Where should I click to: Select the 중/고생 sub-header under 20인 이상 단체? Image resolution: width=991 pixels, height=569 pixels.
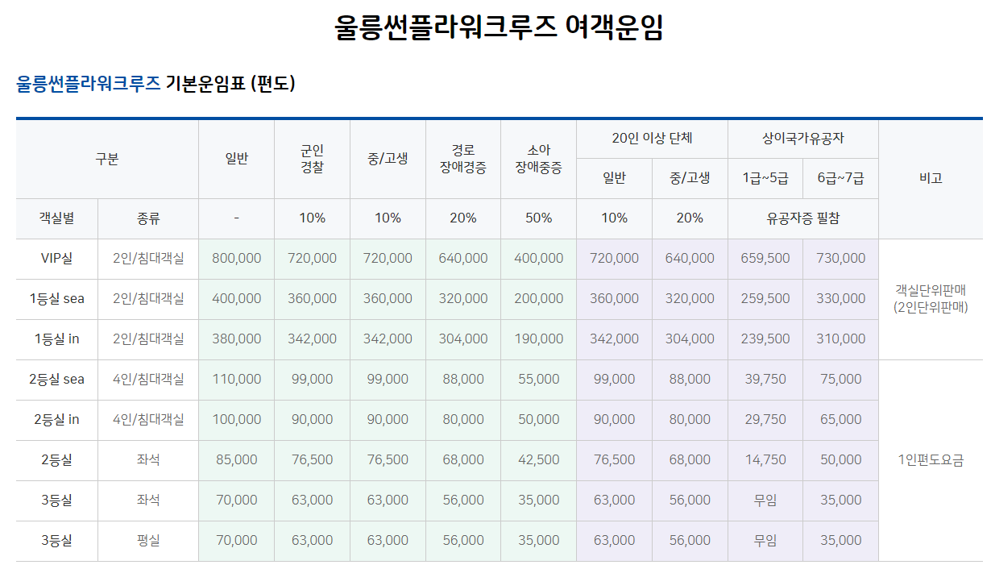click(x=690, y=178)
